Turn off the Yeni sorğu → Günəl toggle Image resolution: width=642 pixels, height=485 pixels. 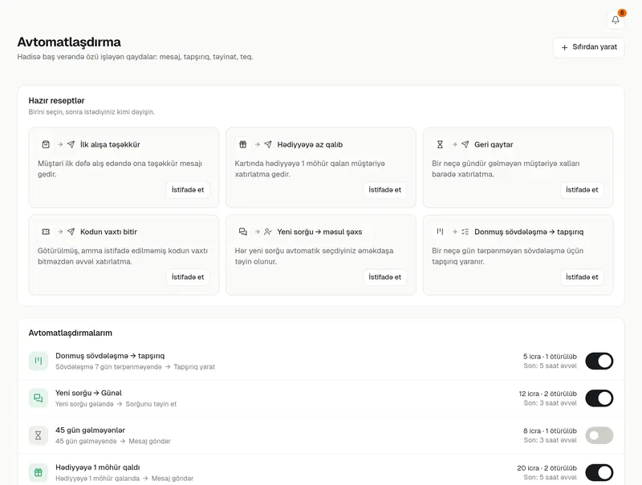click(599, 398)
